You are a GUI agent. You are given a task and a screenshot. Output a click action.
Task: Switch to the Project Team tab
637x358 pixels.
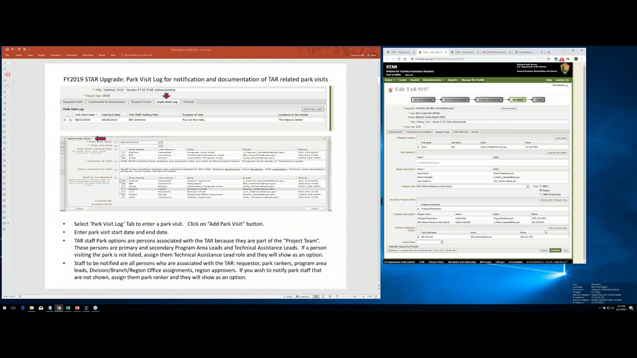click(442, 132)
